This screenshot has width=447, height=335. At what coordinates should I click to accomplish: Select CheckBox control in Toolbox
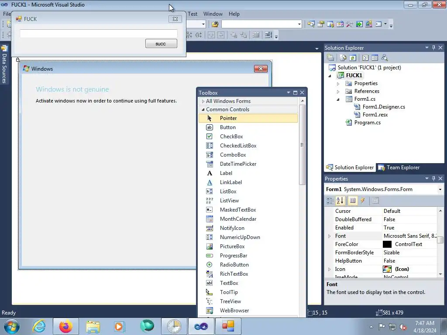point(248,137)
